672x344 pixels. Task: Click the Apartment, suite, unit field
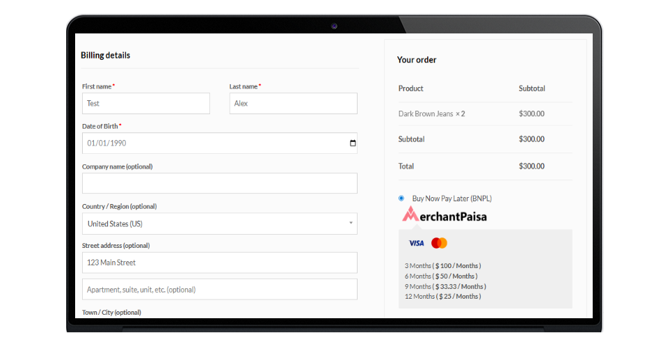coord(219,290)
